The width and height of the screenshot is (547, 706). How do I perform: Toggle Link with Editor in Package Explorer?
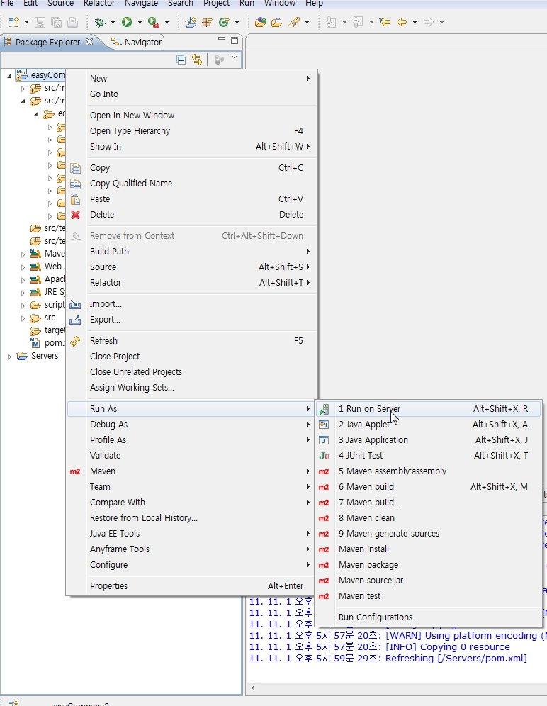coord(197,60)
